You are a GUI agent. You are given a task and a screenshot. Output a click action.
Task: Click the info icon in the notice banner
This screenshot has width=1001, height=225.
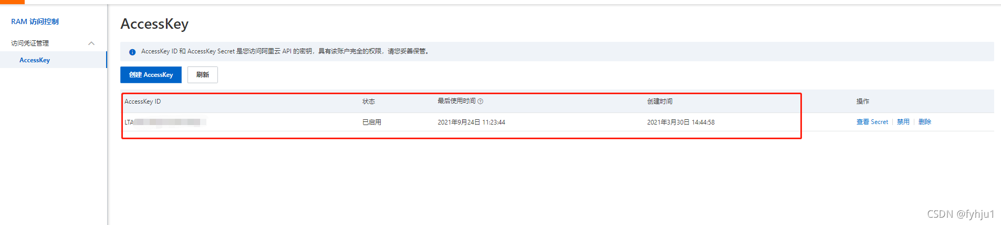point(132,52)
